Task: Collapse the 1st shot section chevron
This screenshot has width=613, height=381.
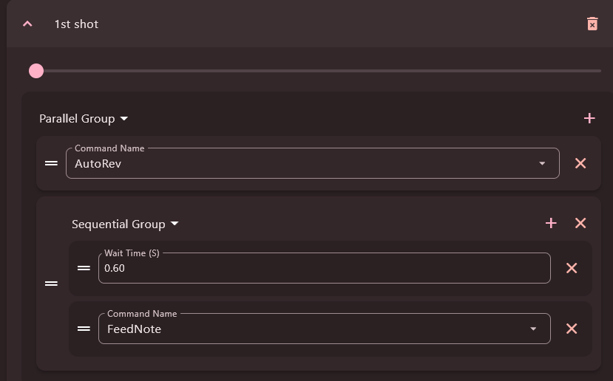Action: (27, 24)
